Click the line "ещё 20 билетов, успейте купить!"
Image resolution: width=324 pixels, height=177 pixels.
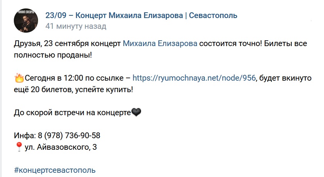coord(73,89)
